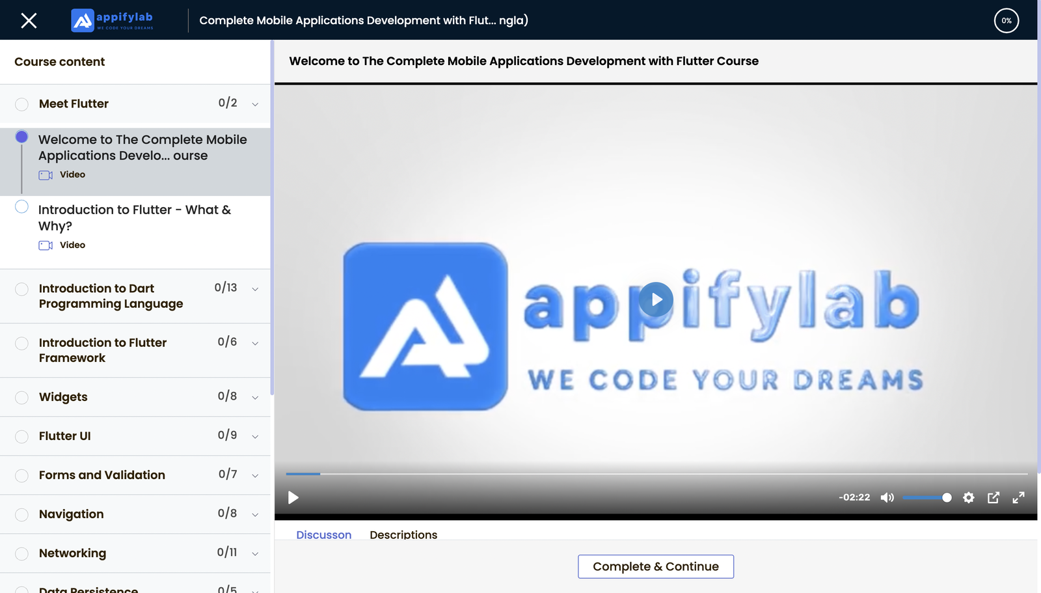
Task: Click the Complete & Continue button
Action: pyautogui.click(x=655, y=566)
